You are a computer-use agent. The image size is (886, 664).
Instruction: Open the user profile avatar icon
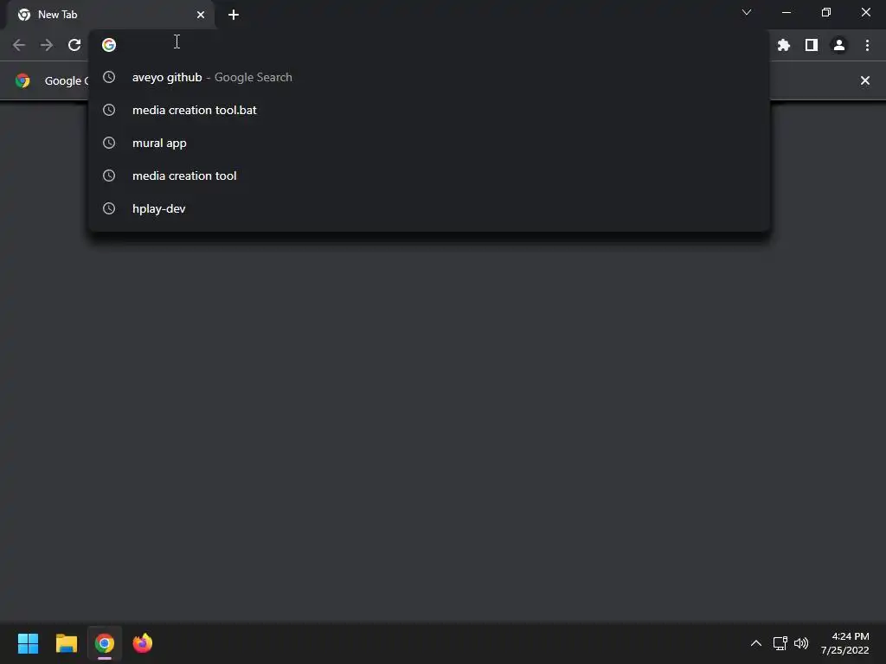(839, 45)
